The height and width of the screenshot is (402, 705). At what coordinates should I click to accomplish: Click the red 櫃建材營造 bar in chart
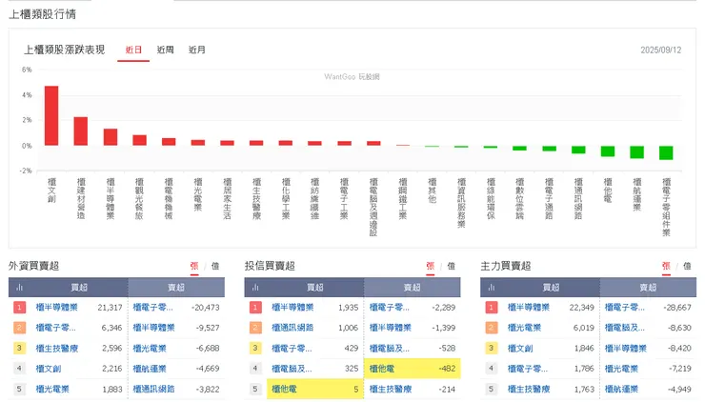80,131
